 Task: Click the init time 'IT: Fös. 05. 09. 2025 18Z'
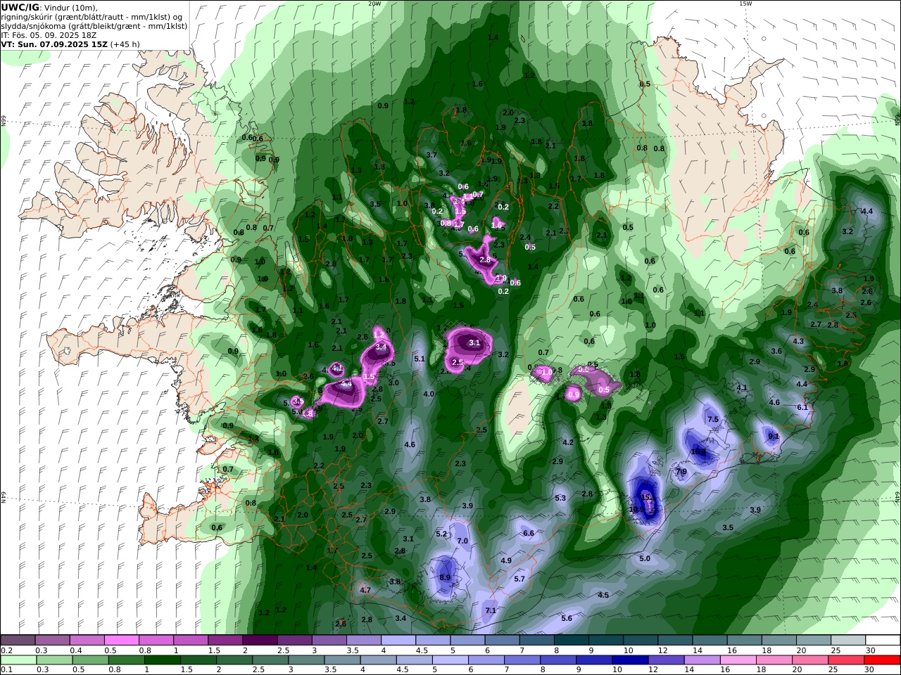[x=49, y=35]
